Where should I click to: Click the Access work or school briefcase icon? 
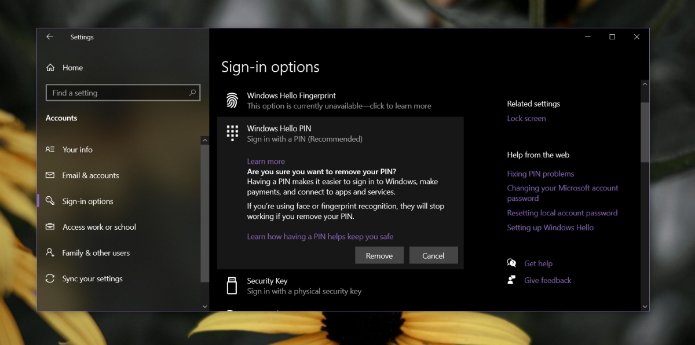tap(50, 227)
